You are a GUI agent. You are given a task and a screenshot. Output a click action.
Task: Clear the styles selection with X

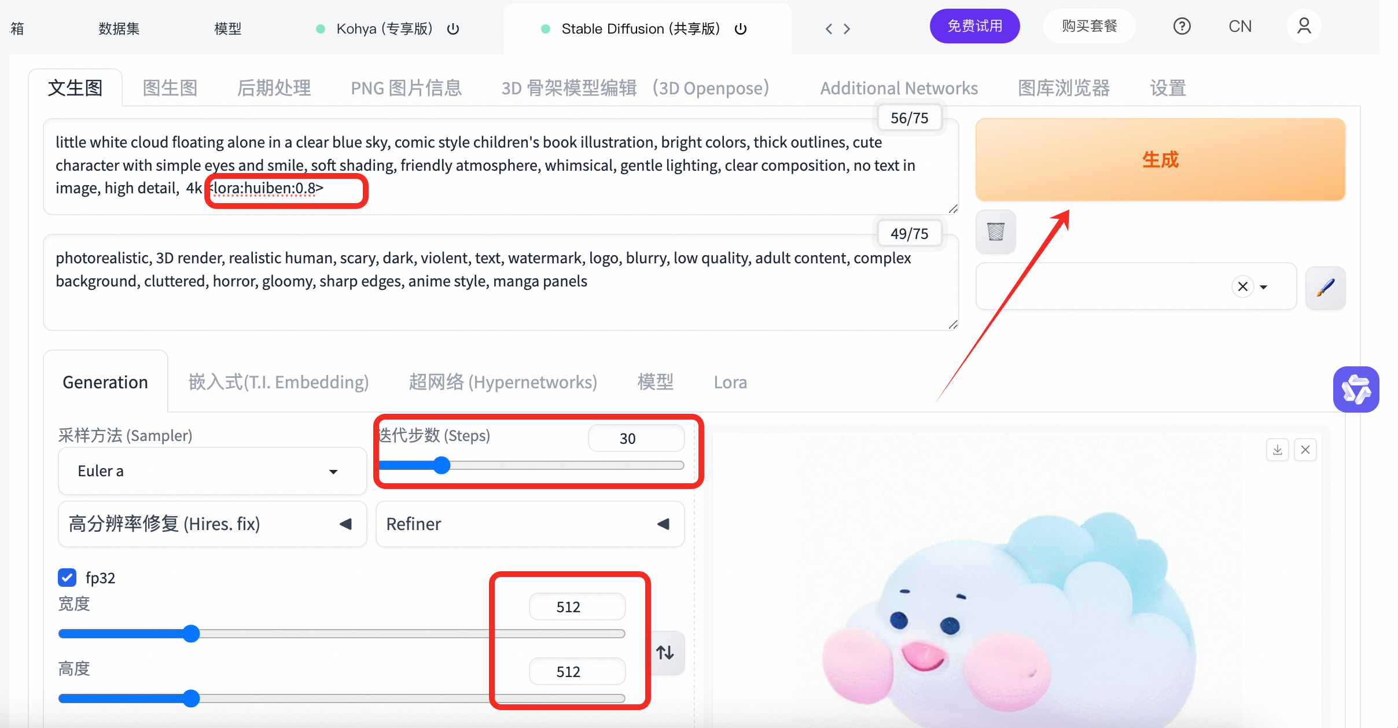click(1242, 287)
